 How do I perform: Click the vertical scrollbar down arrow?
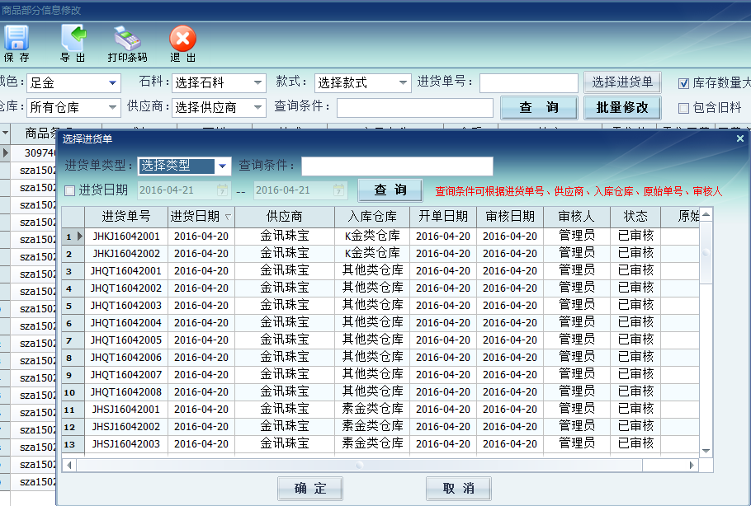[x=706, y=451]
